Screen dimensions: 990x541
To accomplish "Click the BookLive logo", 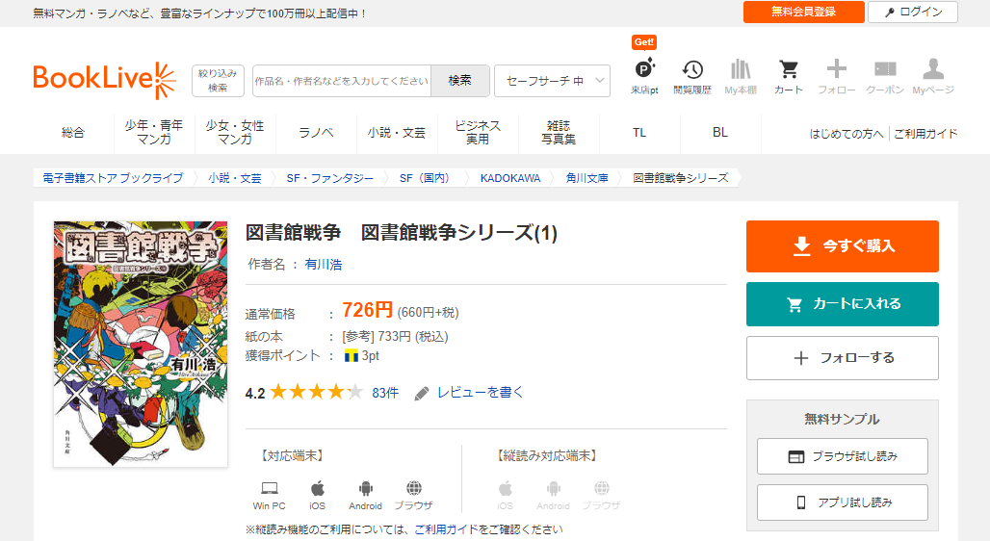I will click(x=104, y=80).
